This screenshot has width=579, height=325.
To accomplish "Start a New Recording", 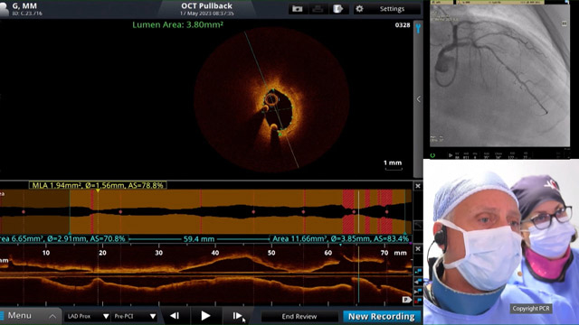I will click(382, 316).
